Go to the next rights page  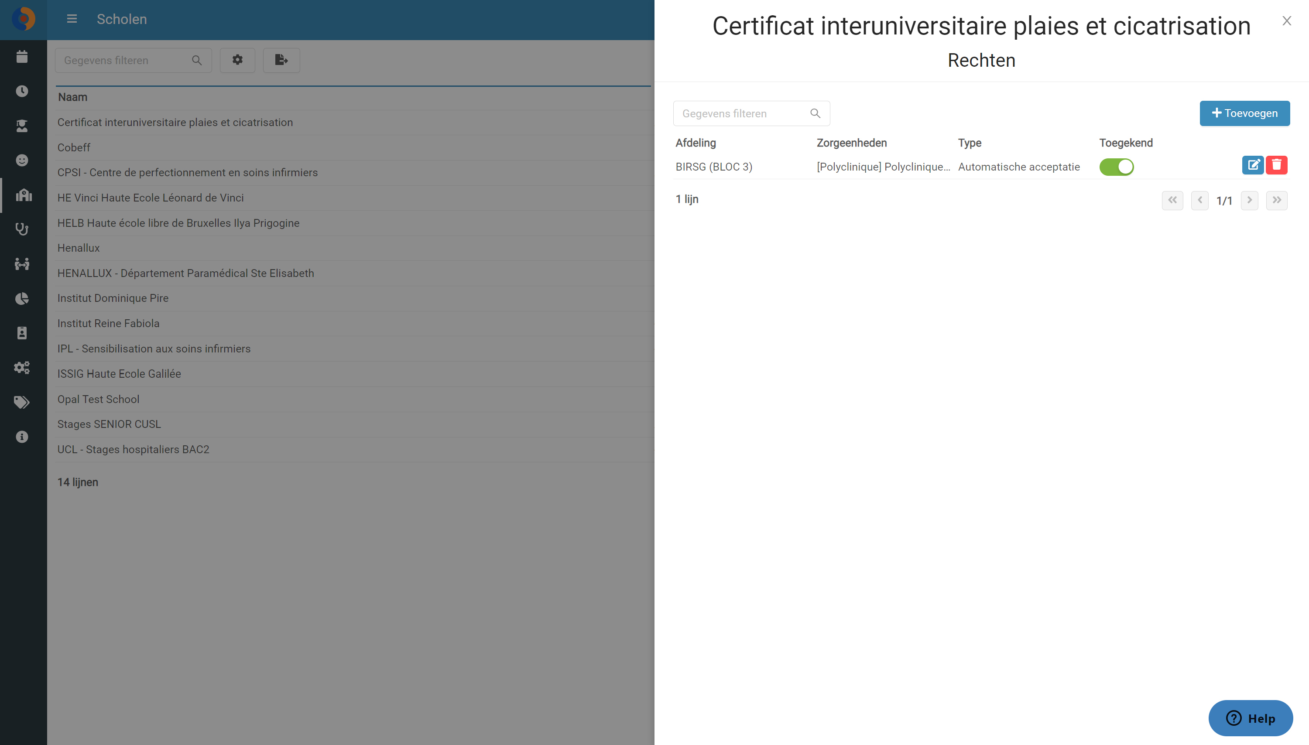[x=1249, y=200]
